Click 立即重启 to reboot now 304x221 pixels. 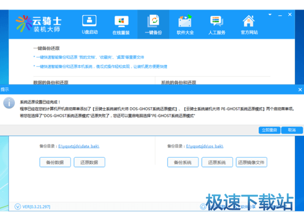[x=270, y=130]
